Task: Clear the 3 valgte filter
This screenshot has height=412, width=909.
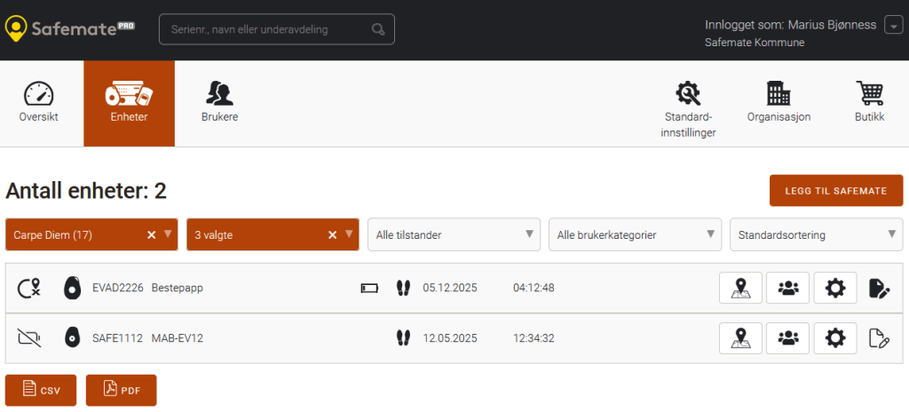Action: (x=332, y=234)
